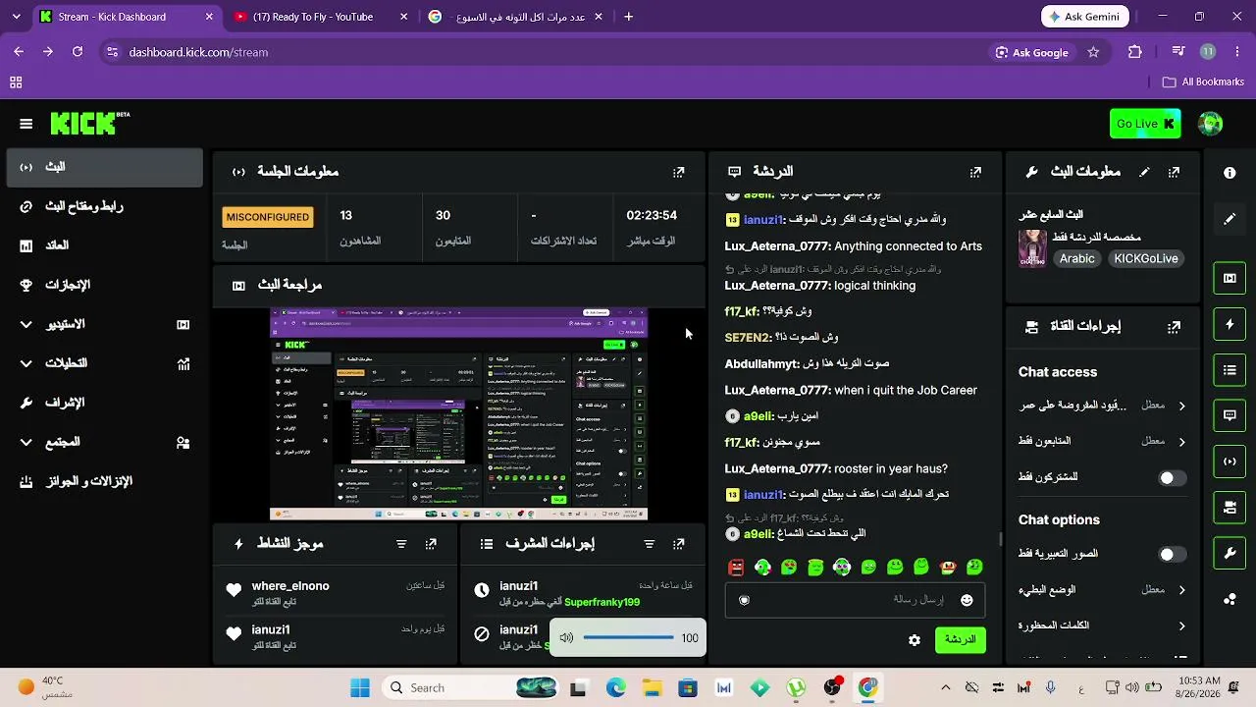Screen dimensions: 1256x707
Task: Switch to the Google search tab
Action: pyautogui.click(x=516, y=17)
